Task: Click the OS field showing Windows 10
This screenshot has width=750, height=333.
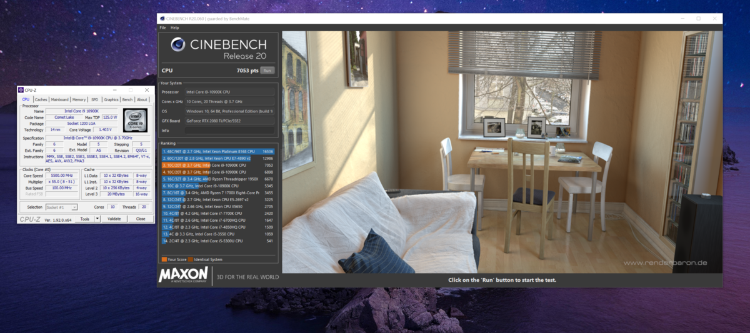Action: 229,111
